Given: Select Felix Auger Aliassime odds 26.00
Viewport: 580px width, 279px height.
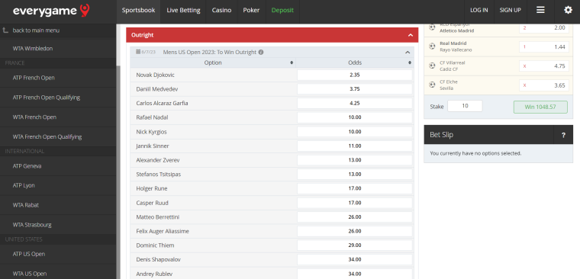Looking at the screenshot, I should 354,231.
